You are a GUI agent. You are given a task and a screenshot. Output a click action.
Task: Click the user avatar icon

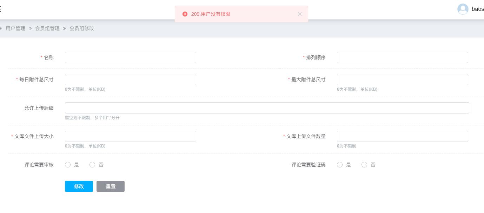pos(463,9)
